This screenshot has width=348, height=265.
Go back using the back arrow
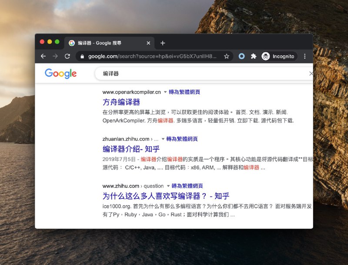tap(43, 56)
